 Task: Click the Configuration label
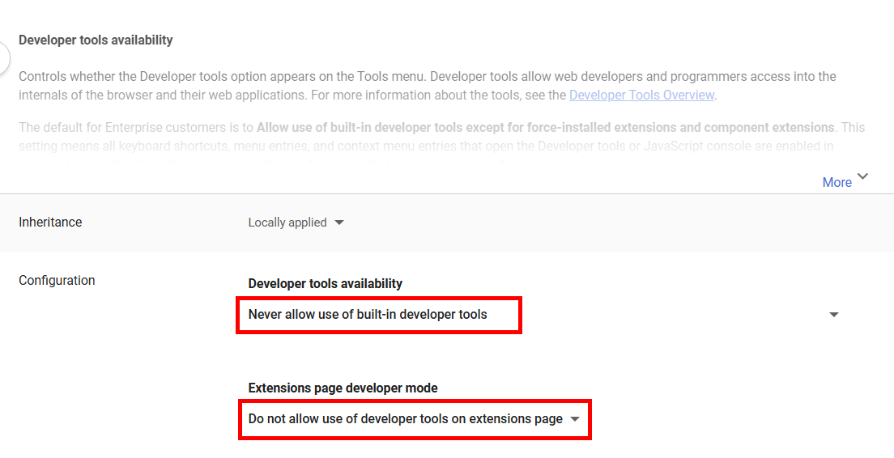pos(57,280)
